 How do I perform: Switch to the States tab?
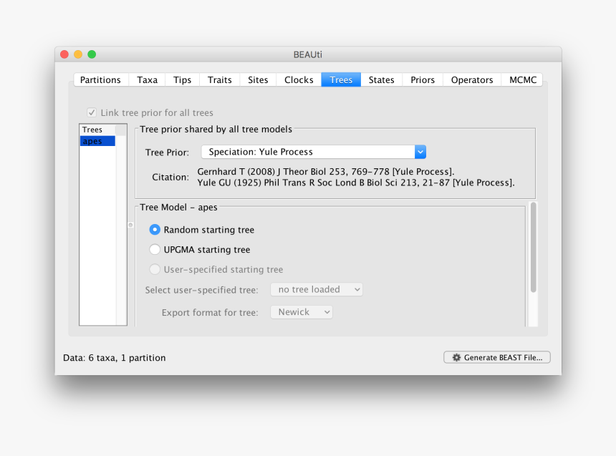click(x=381, y=79)
